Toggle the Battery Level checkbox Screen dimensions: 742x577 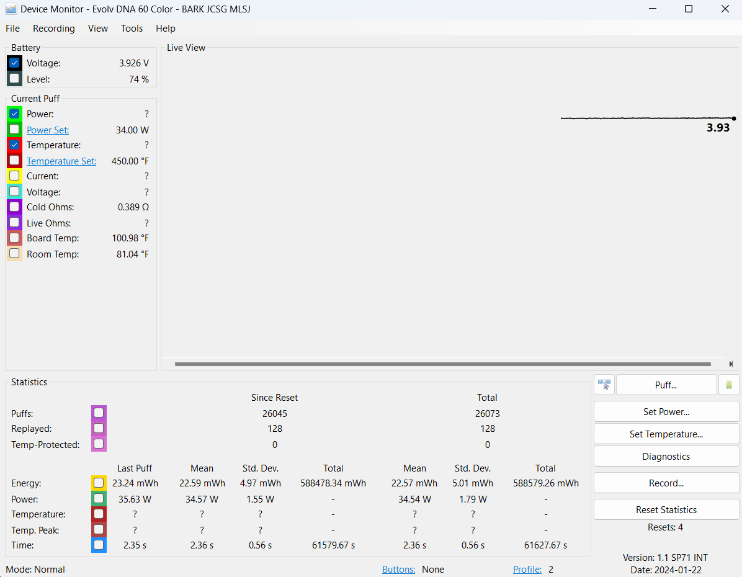[x=14, y=79]
